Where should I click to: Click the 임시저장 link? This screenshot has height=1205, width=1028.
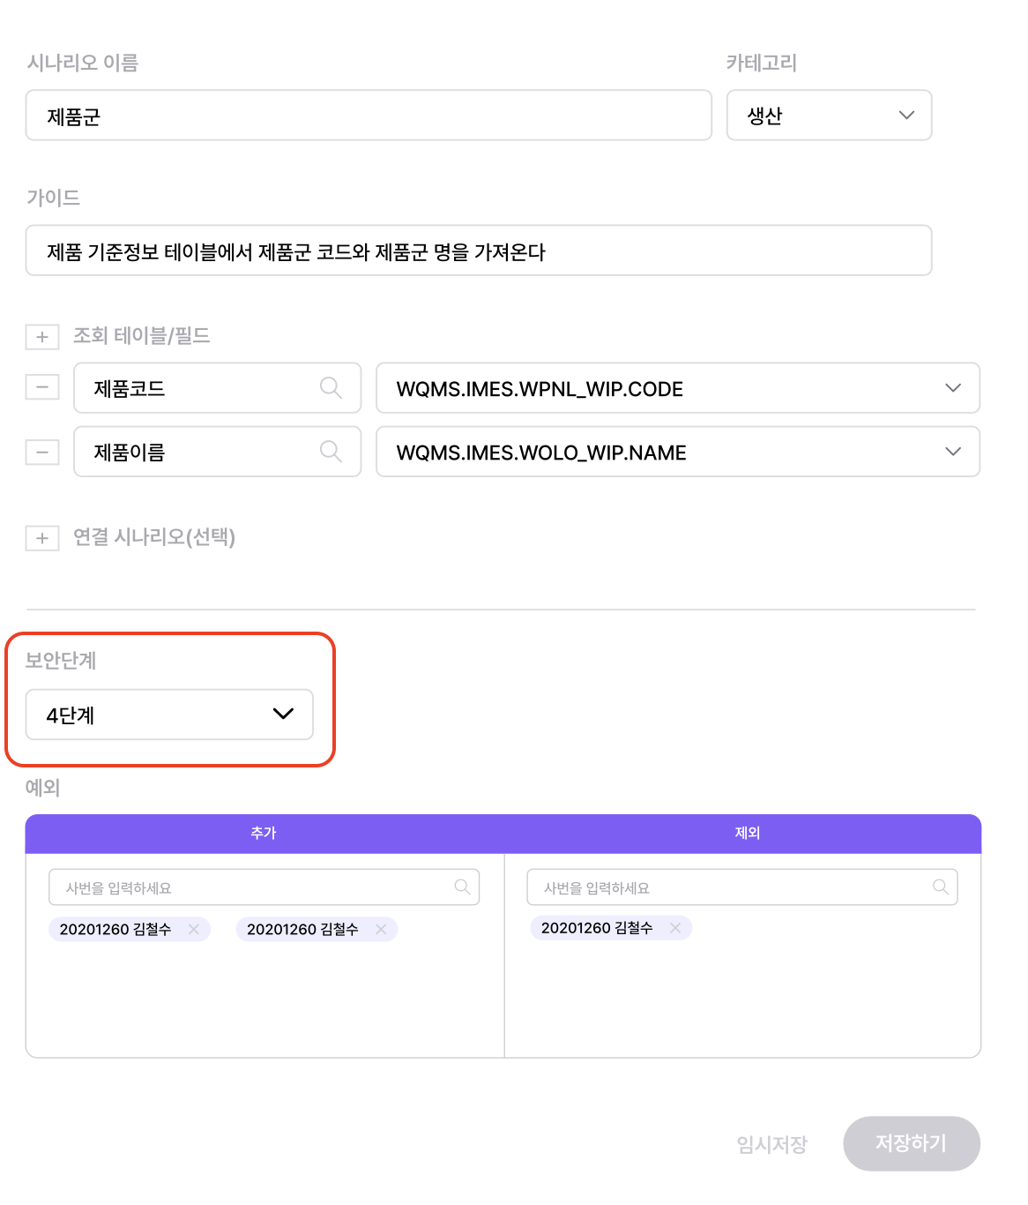point(771,1143)
